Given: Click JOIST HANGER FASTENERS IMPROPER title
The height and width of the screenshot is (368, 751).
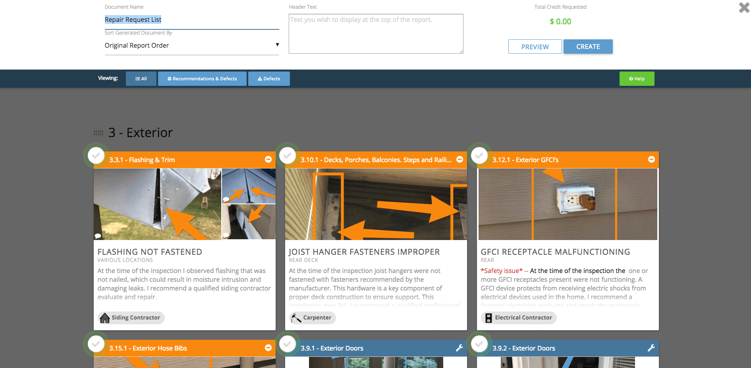Looking at the screenshot, I should [x=364, y=252].
